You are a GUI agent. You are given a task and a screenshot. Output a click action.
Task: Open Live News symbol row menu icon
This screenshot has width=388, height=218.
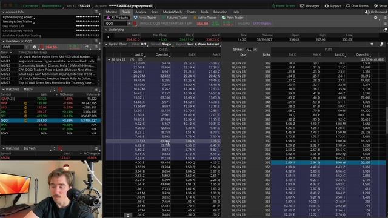pos(96,47)
